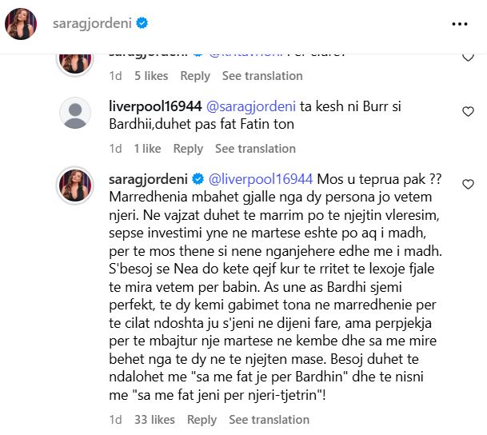Click liverpool16944's default avatar
Image resolution: width=487 pixels, height=435 pixels.
76,114
